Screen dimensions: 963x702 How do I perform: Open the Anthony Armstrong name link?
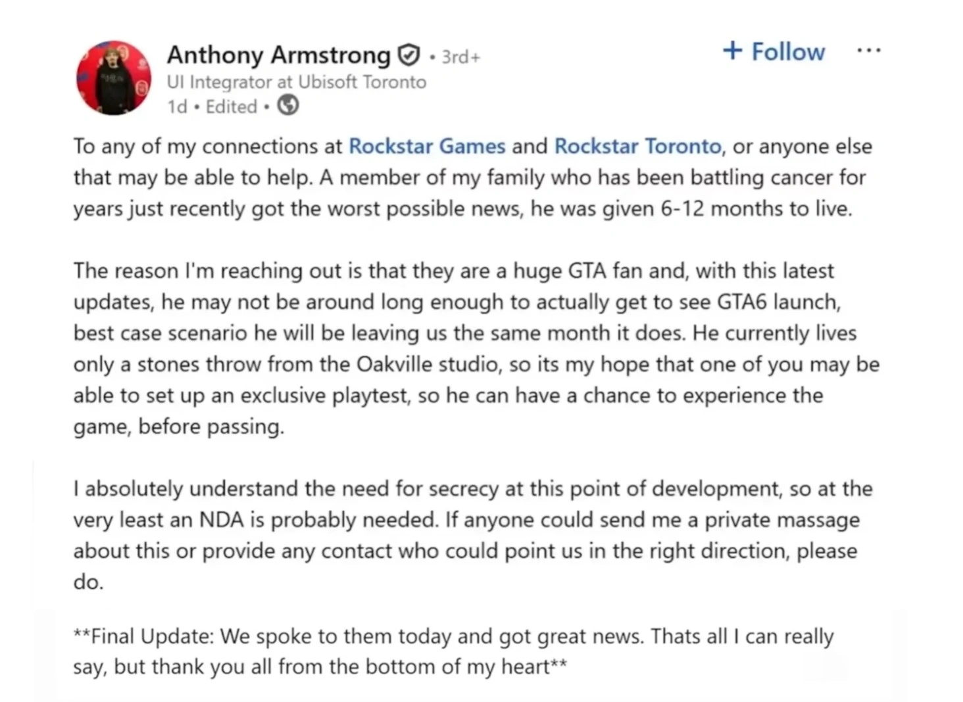278,55
